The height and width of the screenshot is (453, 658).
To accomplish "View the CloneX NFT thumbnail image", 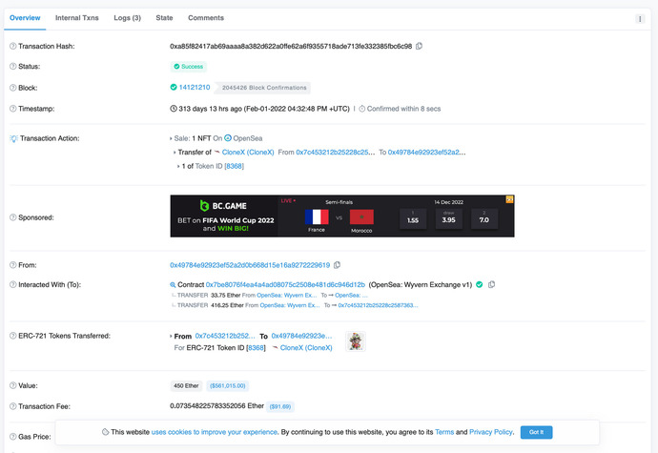I will coord(355,341).
